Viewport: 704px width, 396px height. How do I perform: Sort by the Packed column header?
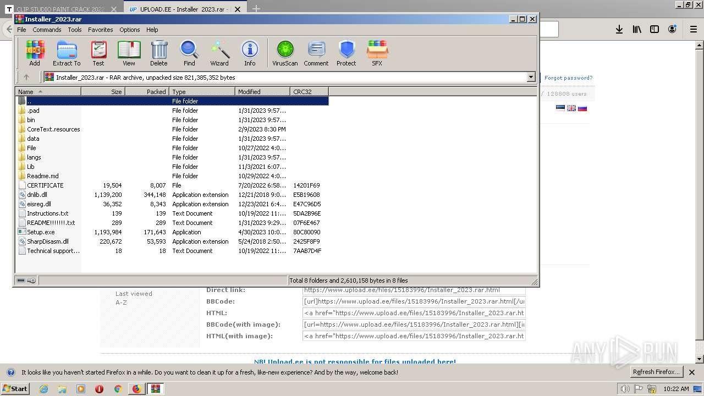point(147,92)
